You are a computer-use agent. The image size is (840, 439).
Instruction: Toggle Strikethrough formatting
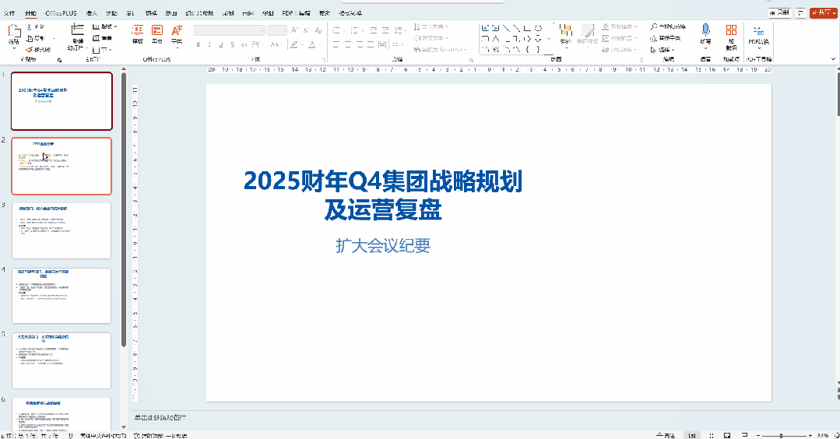click(x=232, y=44)
